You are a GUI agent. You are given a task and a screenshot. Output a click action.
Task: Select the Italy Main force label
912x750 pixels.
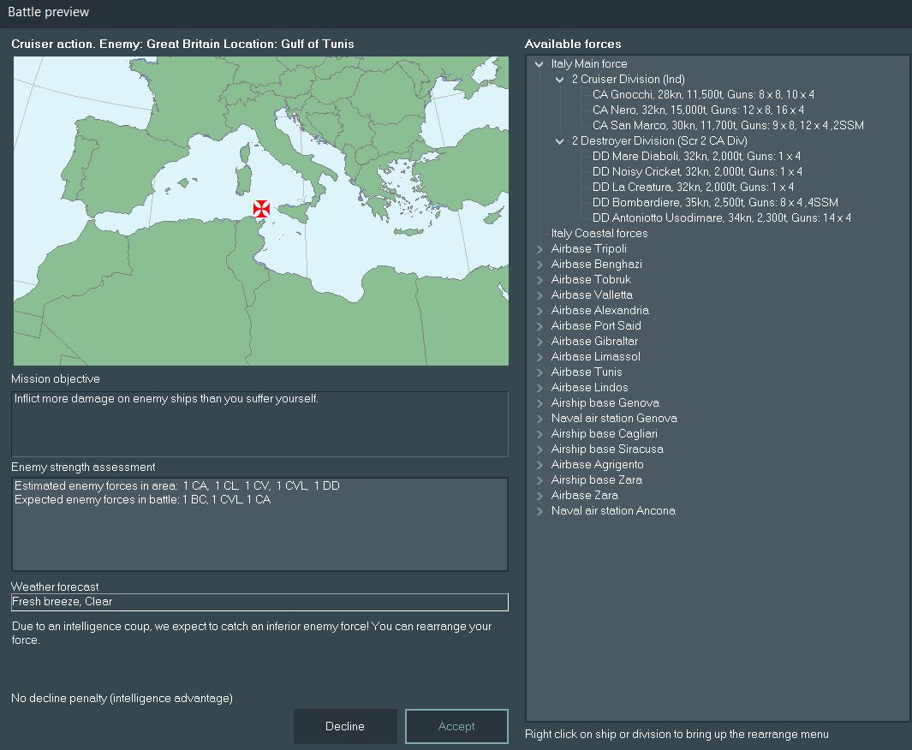589,64
